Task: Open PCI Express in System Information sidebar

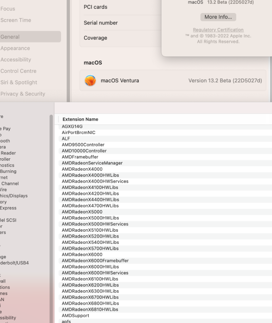Action: point(8,208)
